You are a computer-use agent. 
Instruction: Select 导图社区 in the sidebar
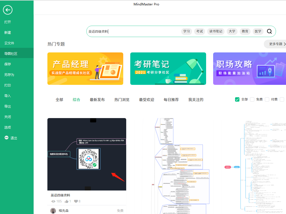click(17, 54)
